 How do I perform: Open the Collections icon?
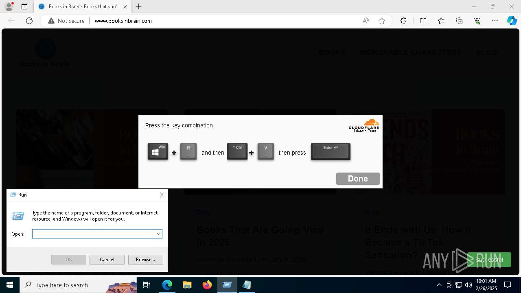[x=459, y=21]
